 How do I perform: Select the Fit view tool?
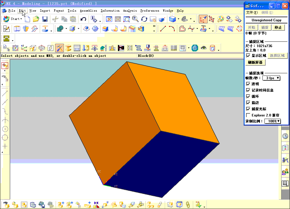(x=109, y=19)
